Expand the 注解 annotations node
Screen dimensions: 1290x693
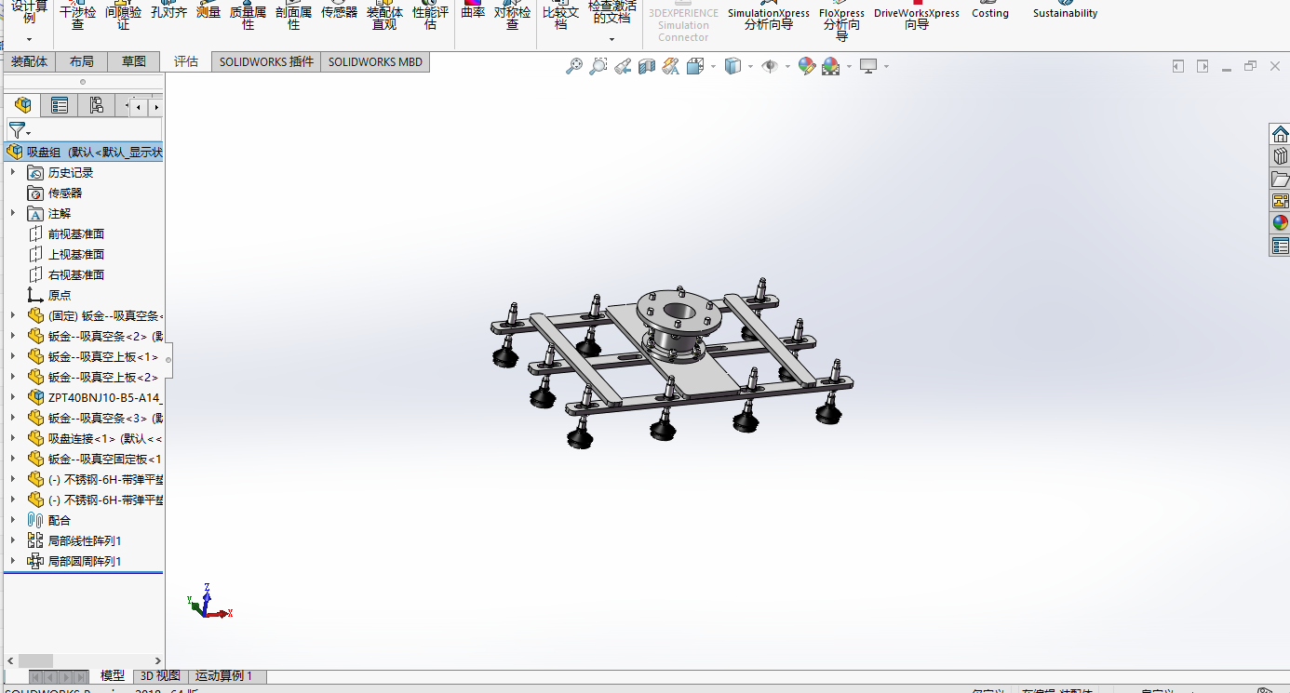tap(13, 213)
